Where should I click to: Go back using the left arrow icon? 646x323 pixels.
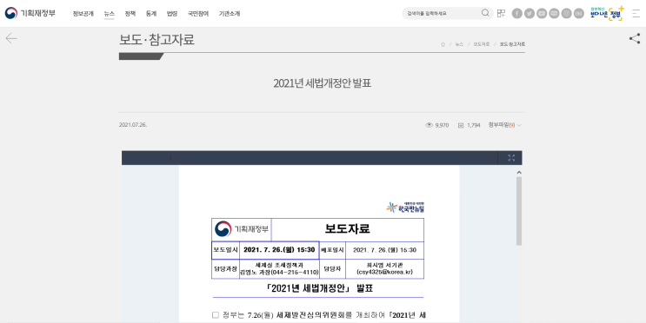tap(11, 39)
